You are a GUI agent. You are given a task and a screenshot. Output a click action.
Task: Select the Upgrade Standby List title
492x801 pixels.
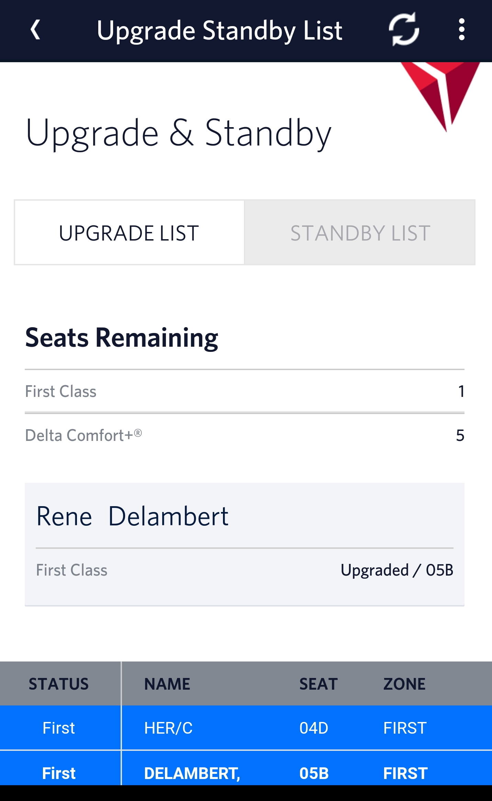point(220,30)
